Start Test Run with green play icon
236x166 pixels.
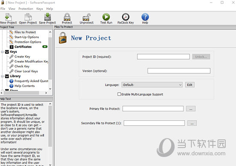tap(106, 17)
